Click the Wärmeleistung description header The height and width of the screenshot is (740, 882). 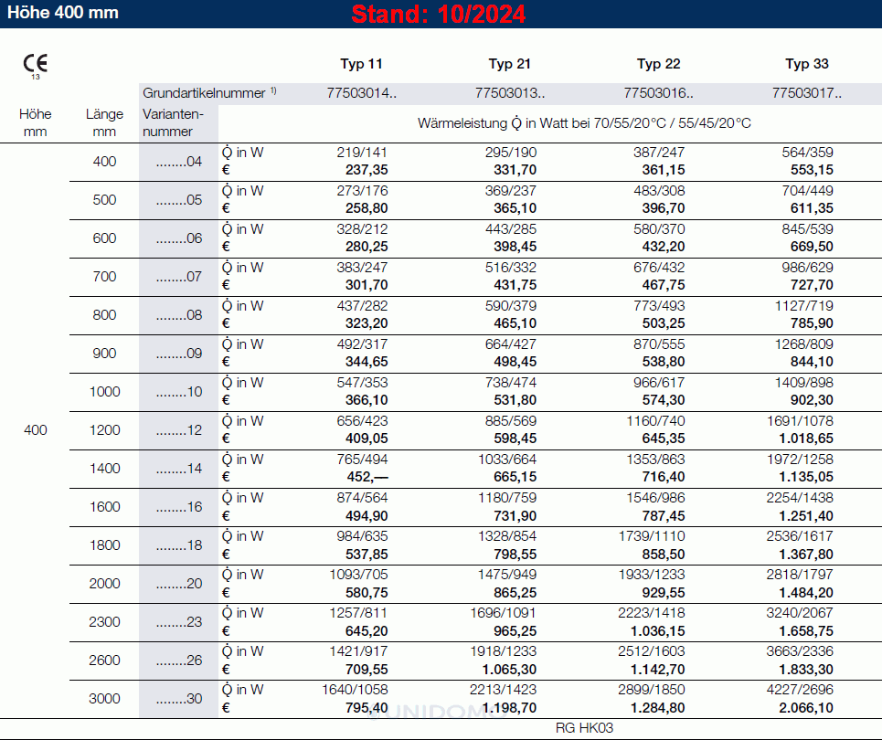tap(584, 122)
